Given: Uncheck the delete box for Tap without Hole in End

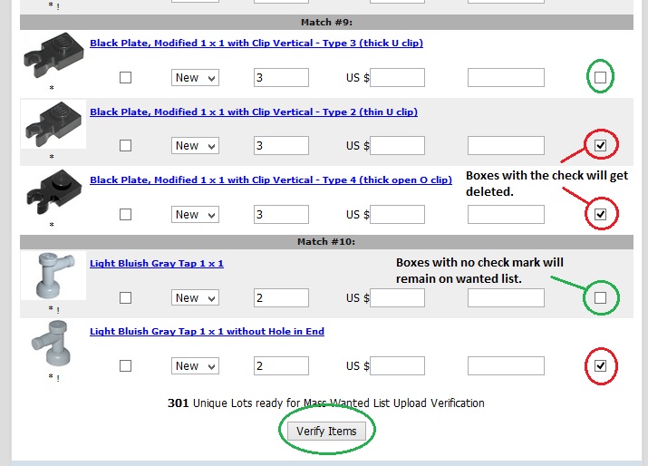Looking at the screenshot, I should [x=600, y=366].
